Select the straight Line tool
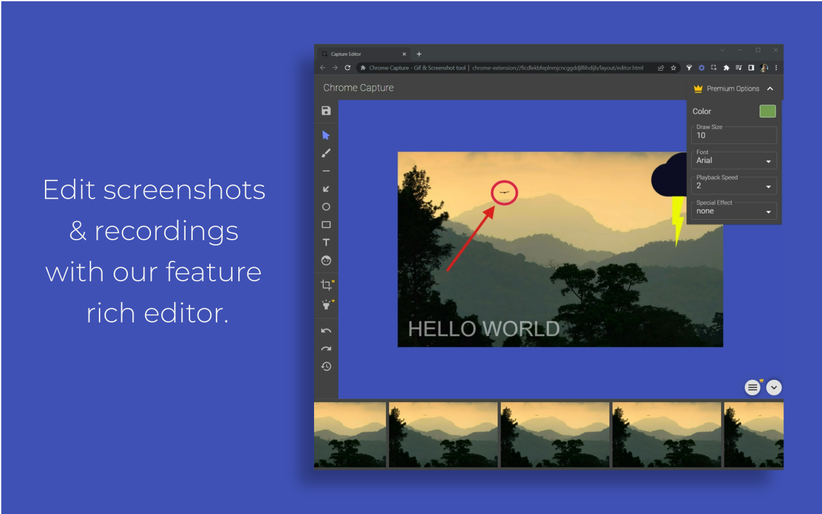 pos(326,171)
